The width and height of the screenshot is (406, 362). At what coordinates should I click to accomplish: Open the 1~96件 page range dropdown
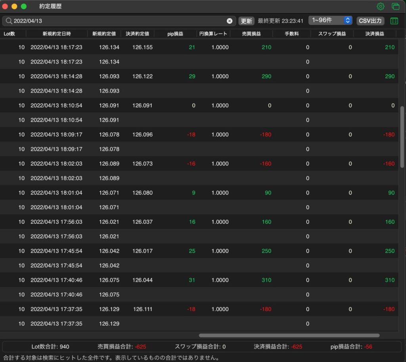tap(330, 20)
